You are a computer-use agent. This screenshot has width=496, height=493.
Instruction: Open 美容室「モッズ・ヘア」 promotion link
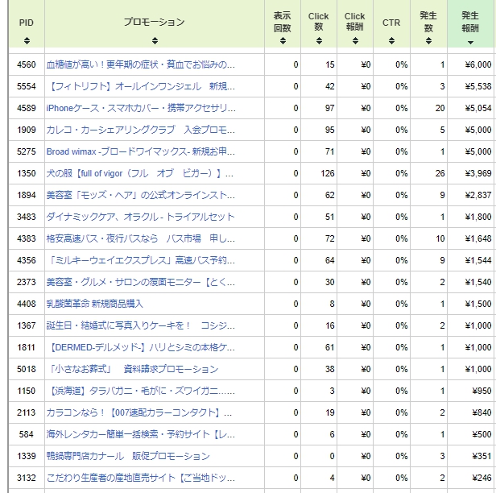[x=141, y=195]
